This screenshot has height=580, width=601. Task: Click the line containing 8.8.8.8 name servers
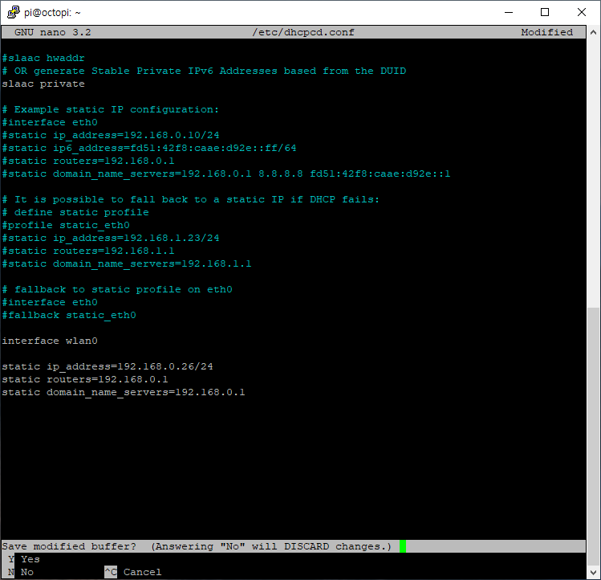click(x=226, y=174)
